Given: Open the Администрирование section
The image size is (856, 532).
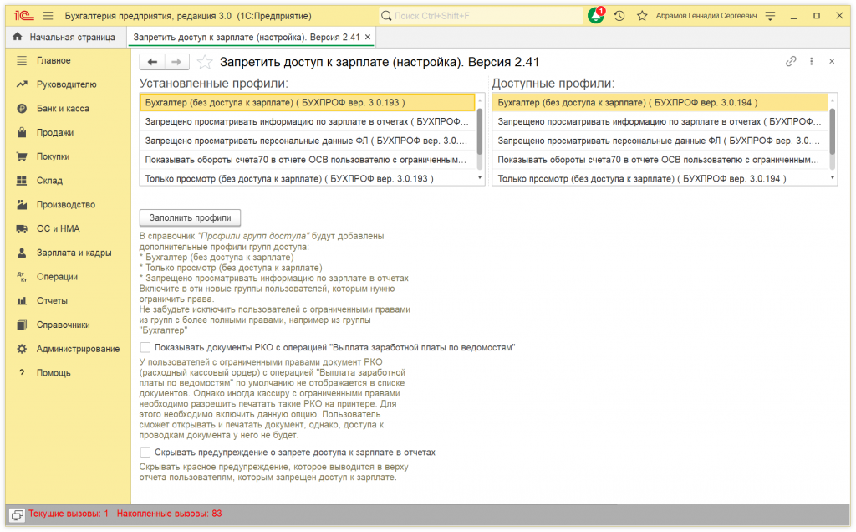Looking at the screenshot, I should pos(78,349).
